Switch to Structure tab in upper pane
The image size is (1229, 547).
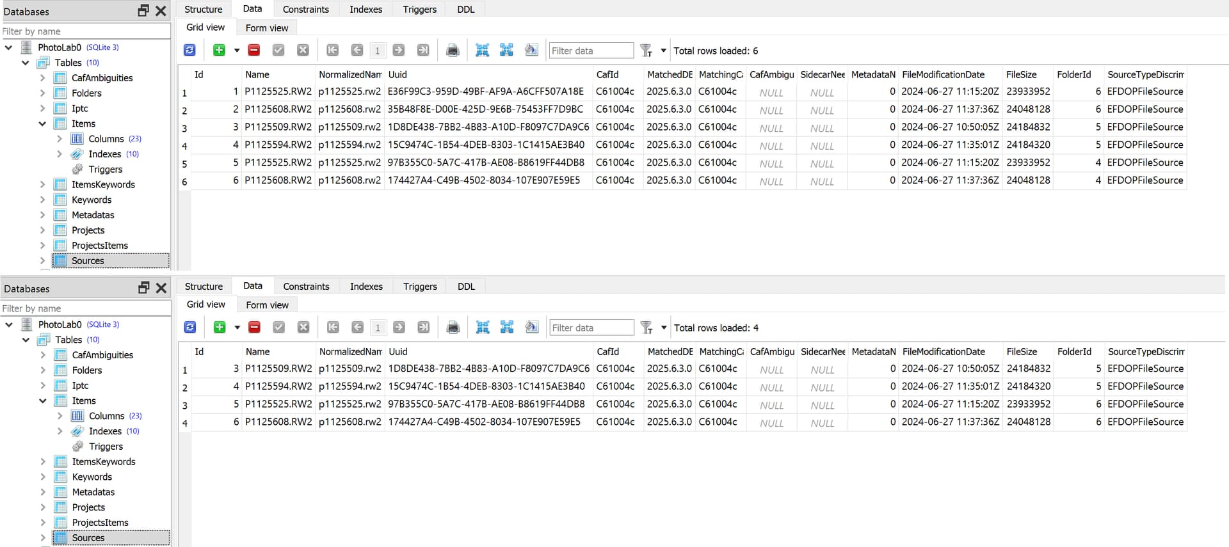point(204,9)
